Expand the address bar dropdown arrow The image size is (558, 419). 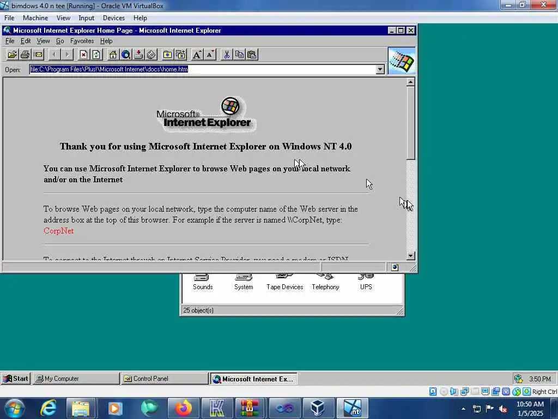point(380,69)
